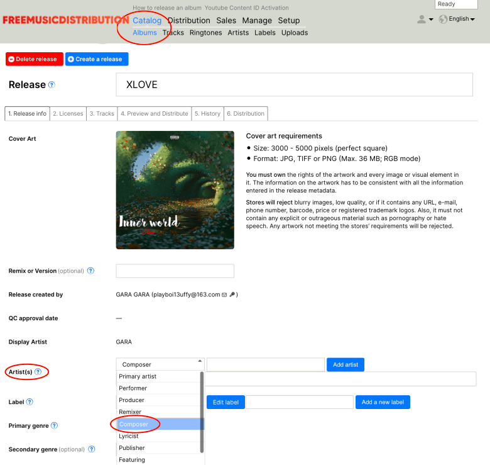Click the Inner world cover art thumbnail
This screenshot has width=490, height=465.
[175, 190]
